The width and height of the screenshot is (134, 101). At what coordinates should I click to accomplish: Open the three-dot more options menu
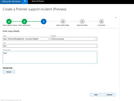(116, 18)
